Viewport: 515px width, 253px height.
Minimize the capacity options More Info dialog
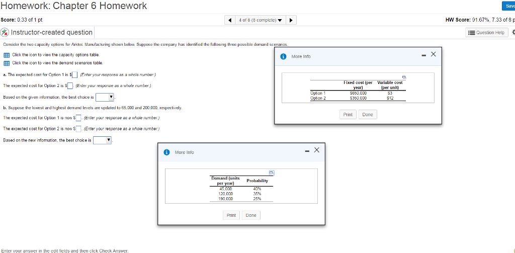[x=423, y=54]
